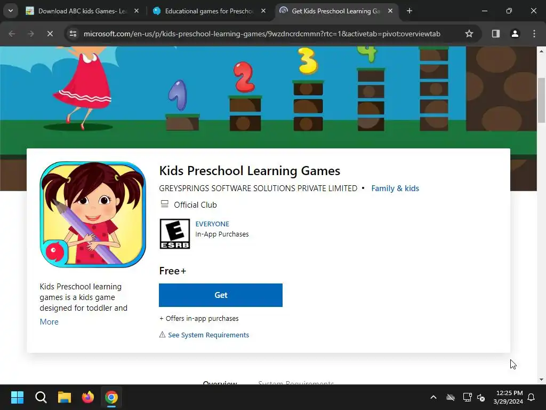
Task: Open the notifications bell icon
Action: tap(532, 397)
